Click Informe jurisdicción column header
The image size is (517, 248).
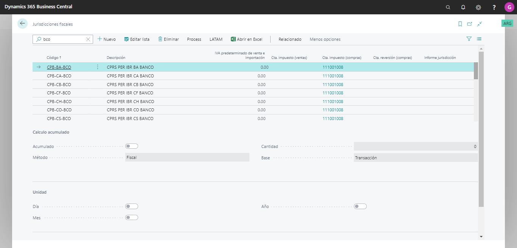click(440, 58)
